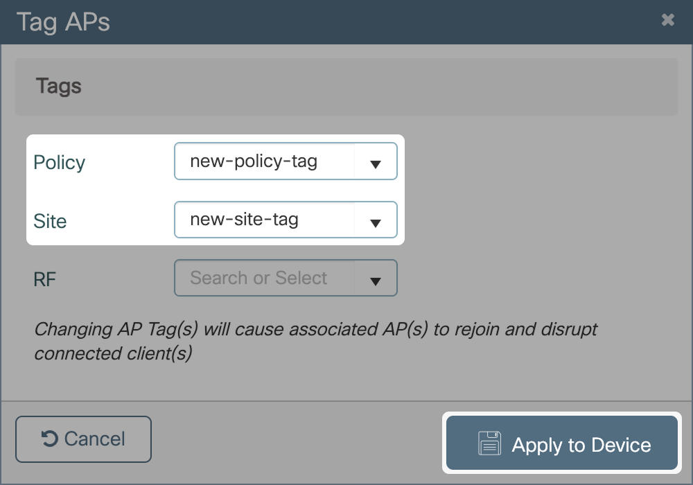This screenshot has width=693, height=485.
Task: Click the Tags section header
Action: point(59,87)
